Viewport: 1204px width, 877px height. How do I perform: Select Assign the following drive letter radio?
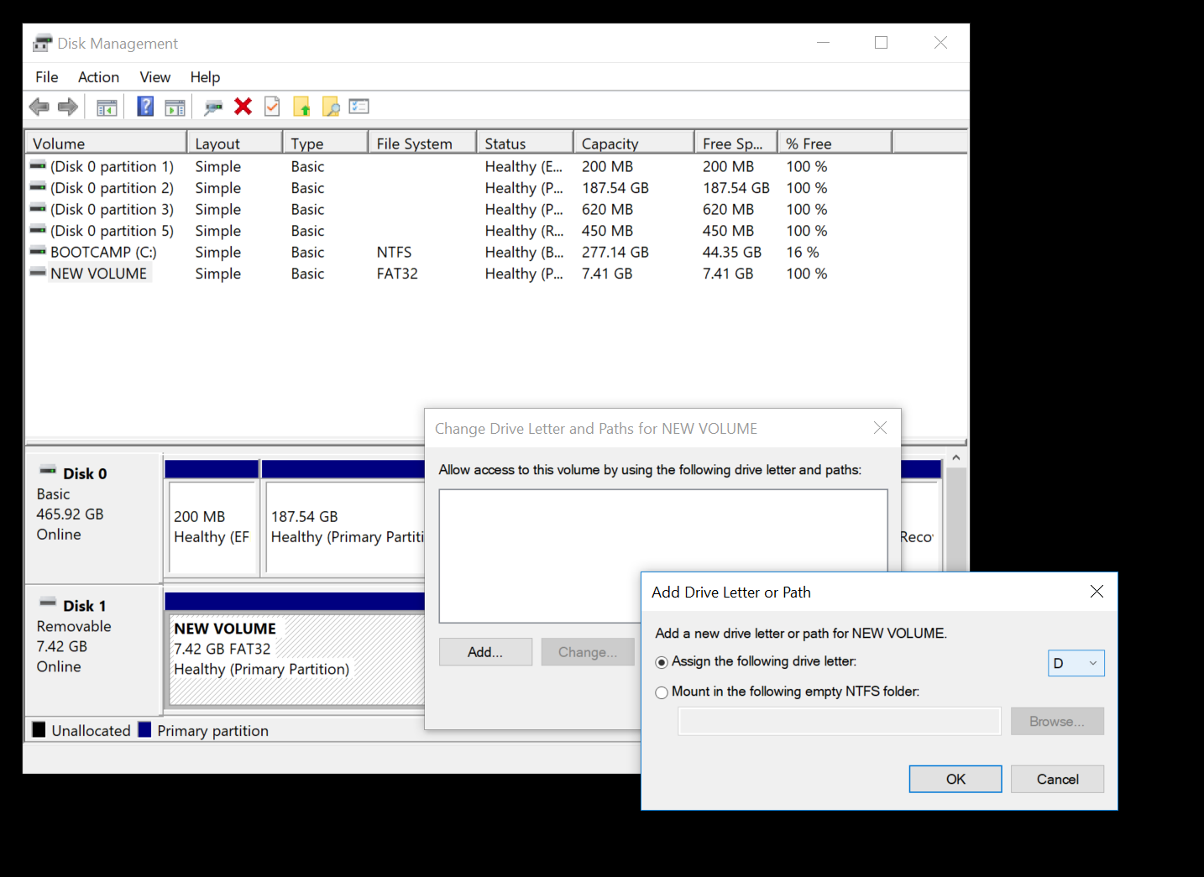tap(662, 662)
